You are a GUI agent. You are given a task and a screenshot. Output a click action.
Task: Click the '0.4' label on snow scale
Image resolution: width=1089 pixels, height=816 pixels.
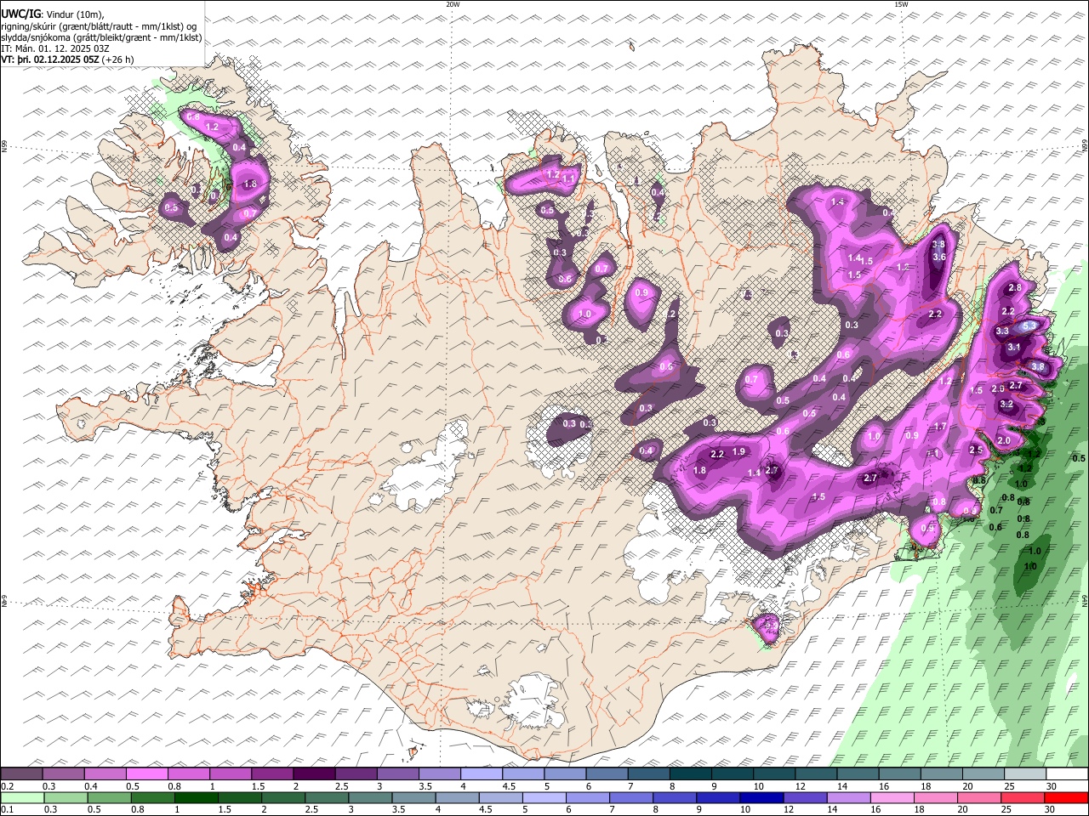pos(90,786)
